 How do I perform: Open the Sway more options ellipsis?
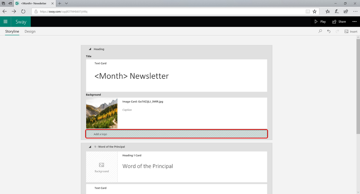point(355,22)
